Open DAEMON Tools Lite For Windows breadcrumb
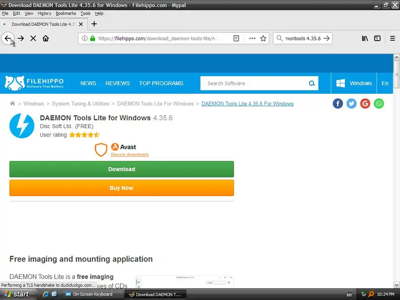 pos(155,104)
